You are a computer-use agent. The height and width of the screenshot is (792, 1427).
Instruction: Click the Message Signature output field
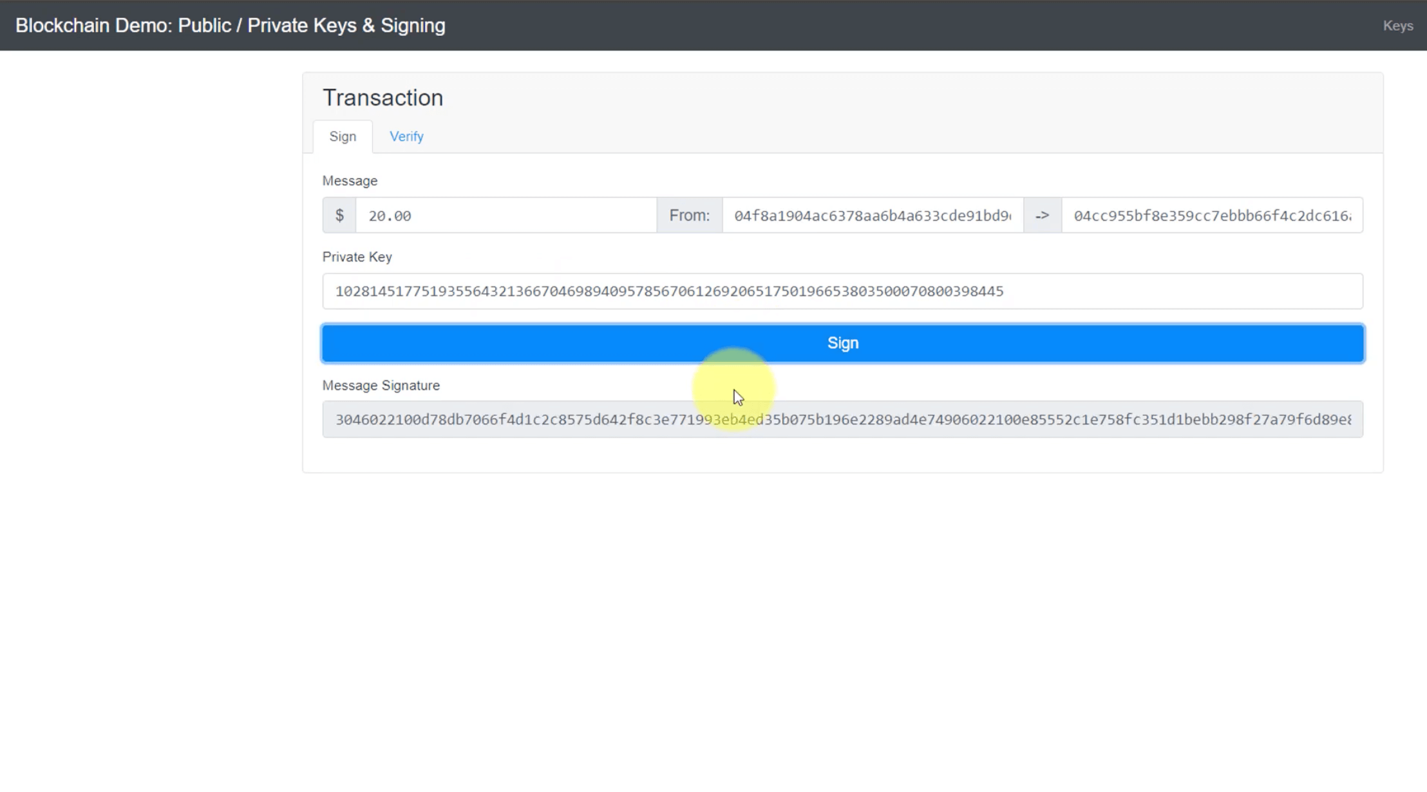842,419
